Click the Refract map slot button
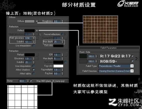Screen dimensions: 142x109 tap(37, 55)
